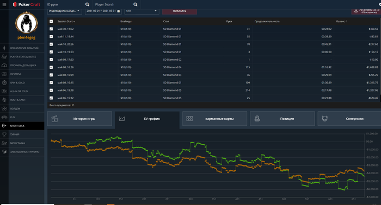Switch to the карманные карты tab
Screen dimensions: 381x205
pos(214,119)
